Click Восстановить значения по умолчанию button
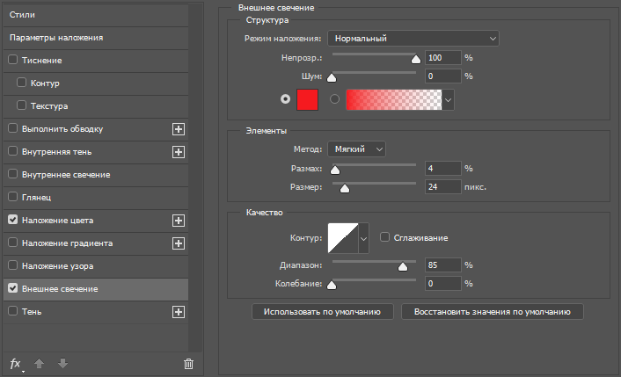 (493, 312)
